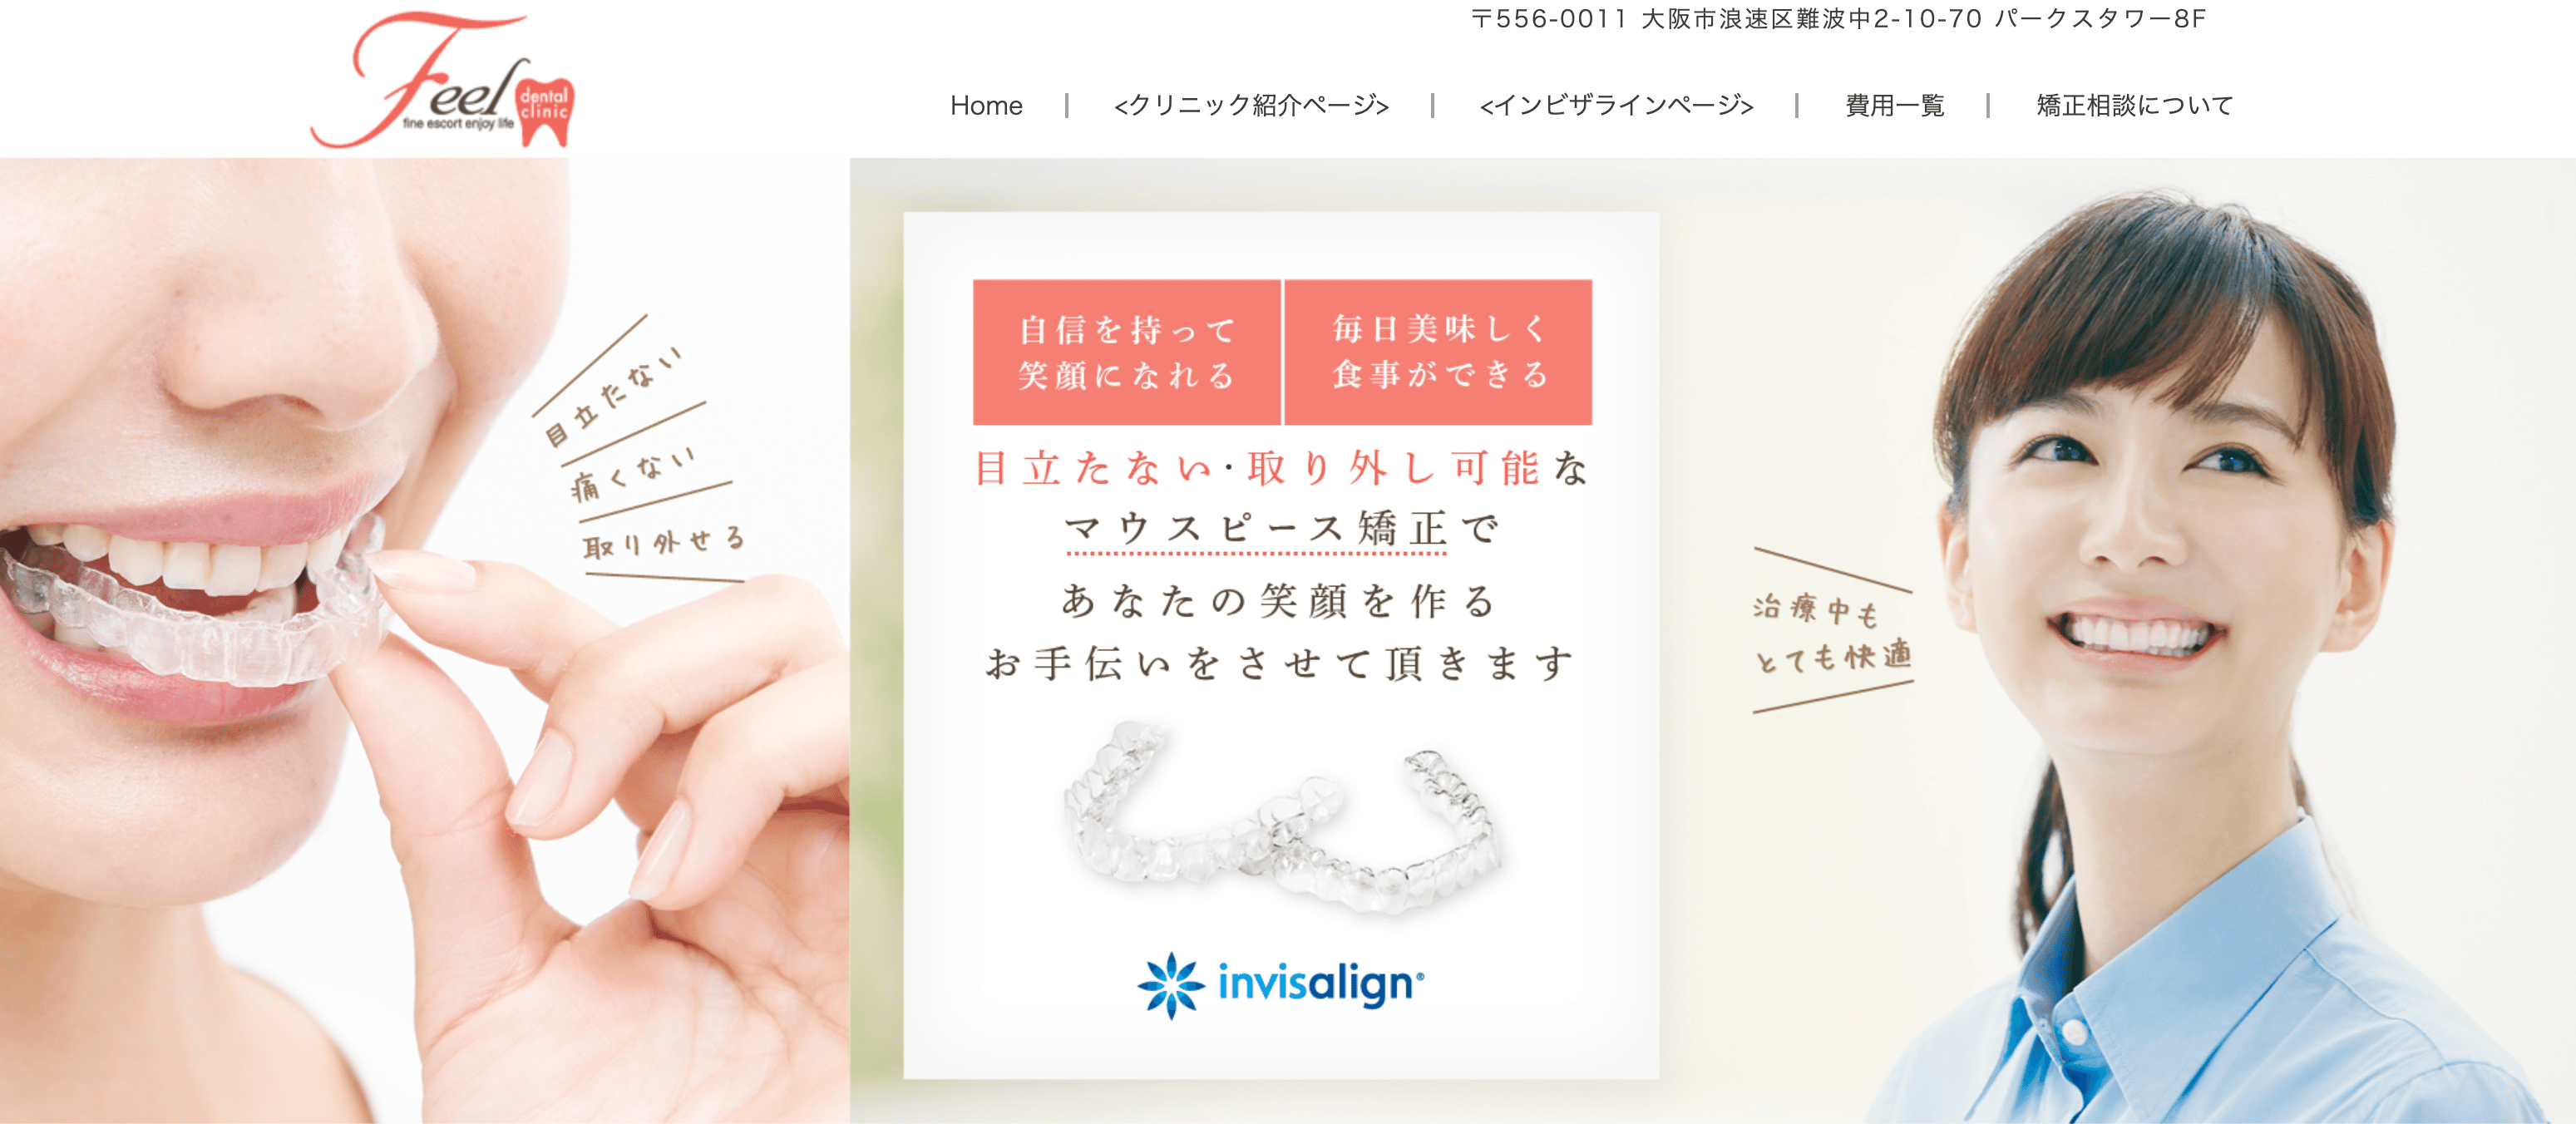Open the 費用一覧 page
Screen dimensions: 2576x1124
[x=1894, y=105]
